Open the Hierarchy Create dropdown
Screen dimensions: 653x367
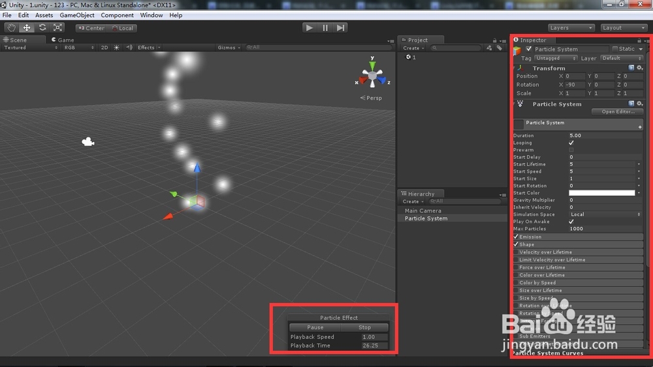(x=413, y=201)
